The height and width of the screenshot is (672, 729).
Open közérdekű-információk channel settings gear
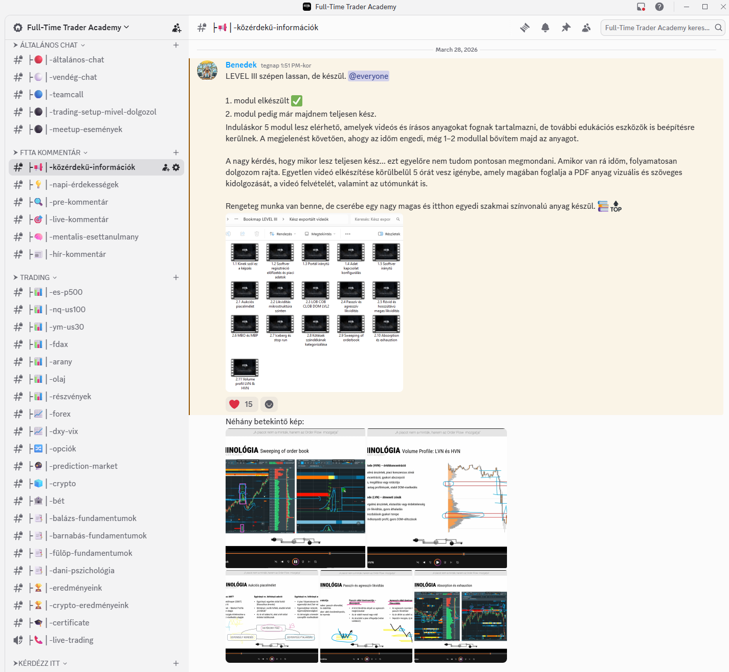(176, 167)
